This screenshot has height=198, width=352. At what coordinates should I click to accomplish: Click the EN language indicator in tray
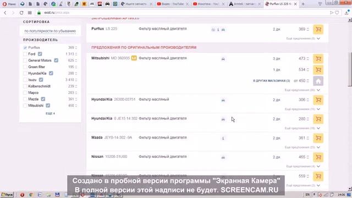[x=307, y=195]
